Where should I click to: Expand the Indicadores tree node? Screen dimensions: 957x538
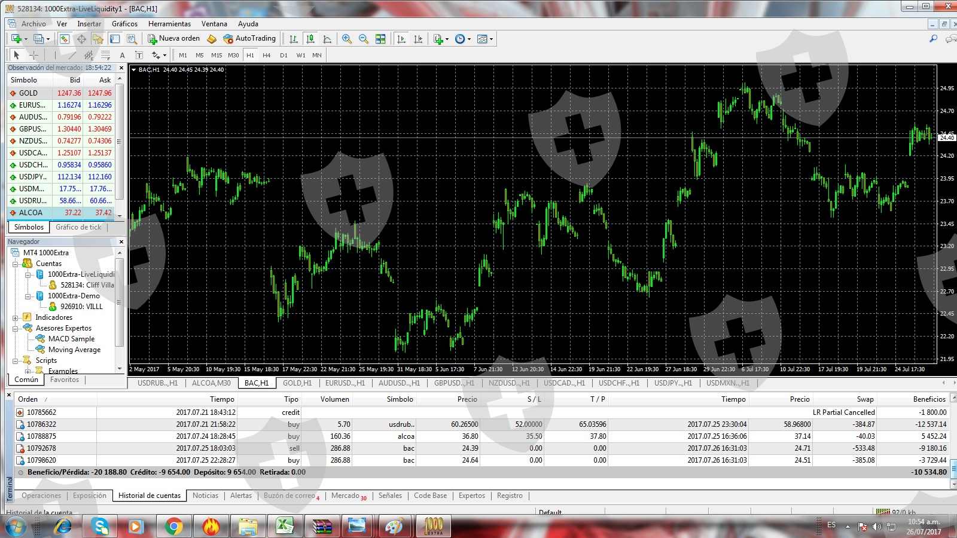click(16, 317)
